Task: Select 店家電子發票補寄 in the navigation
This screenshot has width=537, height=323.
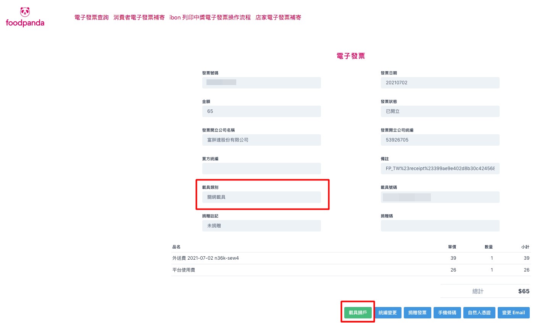Action: pos(278,18)
